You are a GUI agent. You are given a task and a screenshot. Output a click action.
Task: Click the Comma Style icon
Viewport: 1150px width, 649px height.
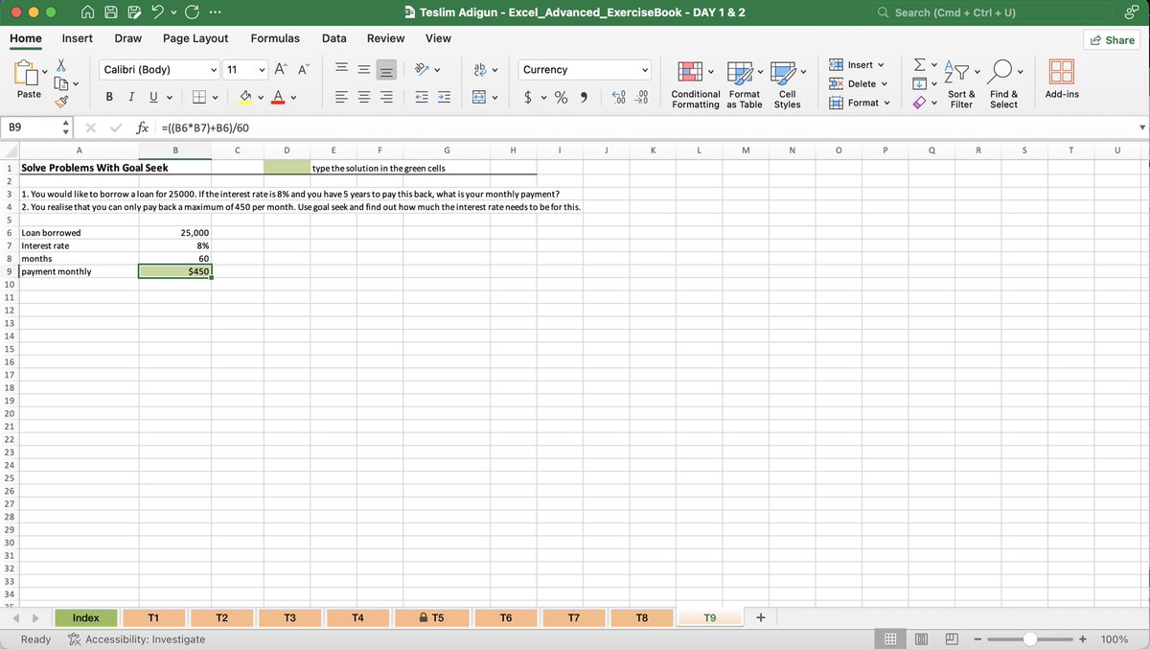(584, 97)
